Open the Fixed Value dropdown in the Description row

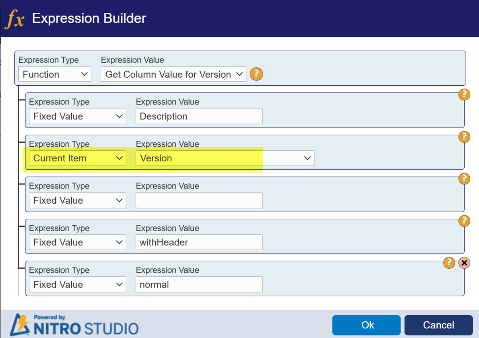[77, 116]
